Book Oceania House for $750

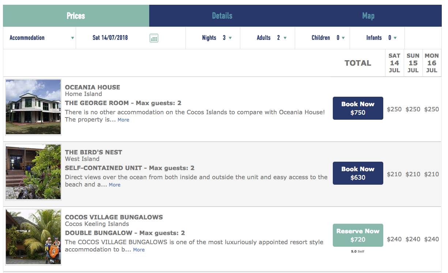coord(358,108)
